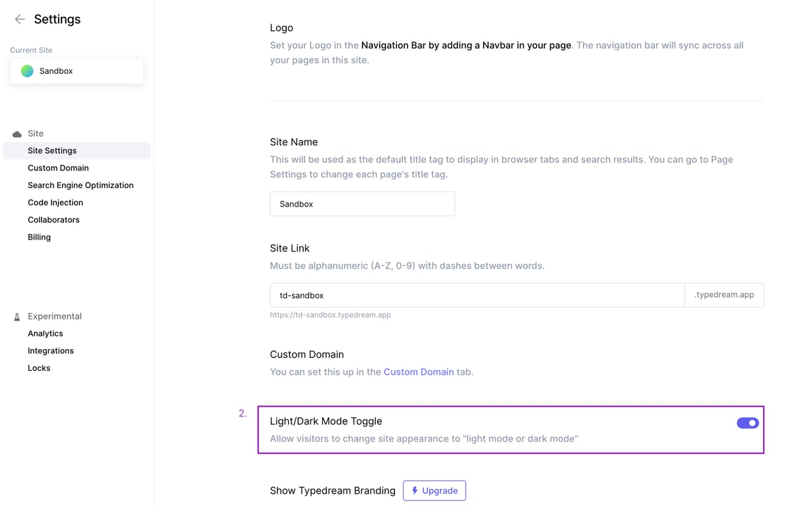Open Locks under Experimental
790x507 pixels.
[x=39, y=368]
